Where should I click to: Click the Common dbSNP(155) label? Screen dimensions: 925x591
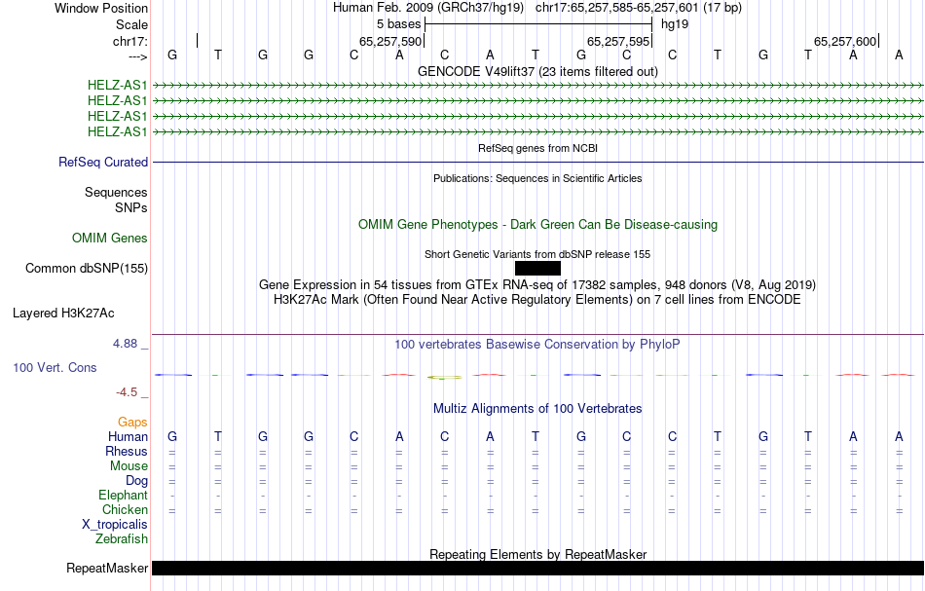pos(86,269)
